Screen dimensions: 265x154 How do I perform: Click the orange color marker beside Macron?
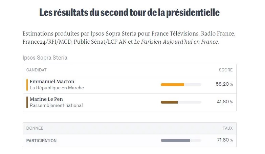tap(27, 85)
